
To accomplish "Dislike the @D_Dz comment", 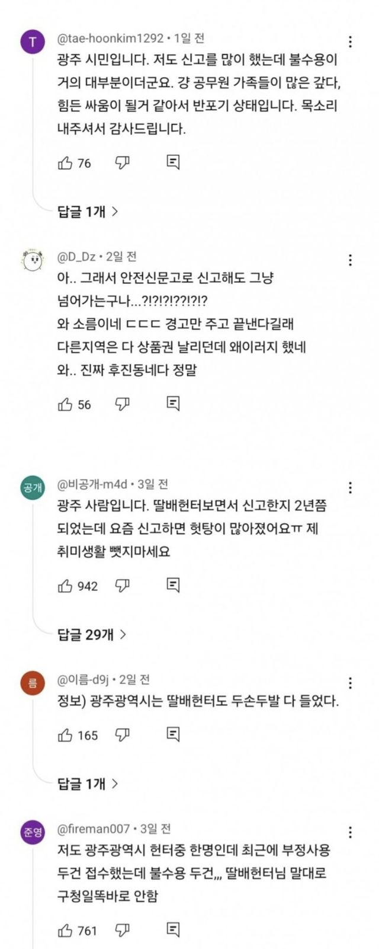I will (x=122, y=405).
